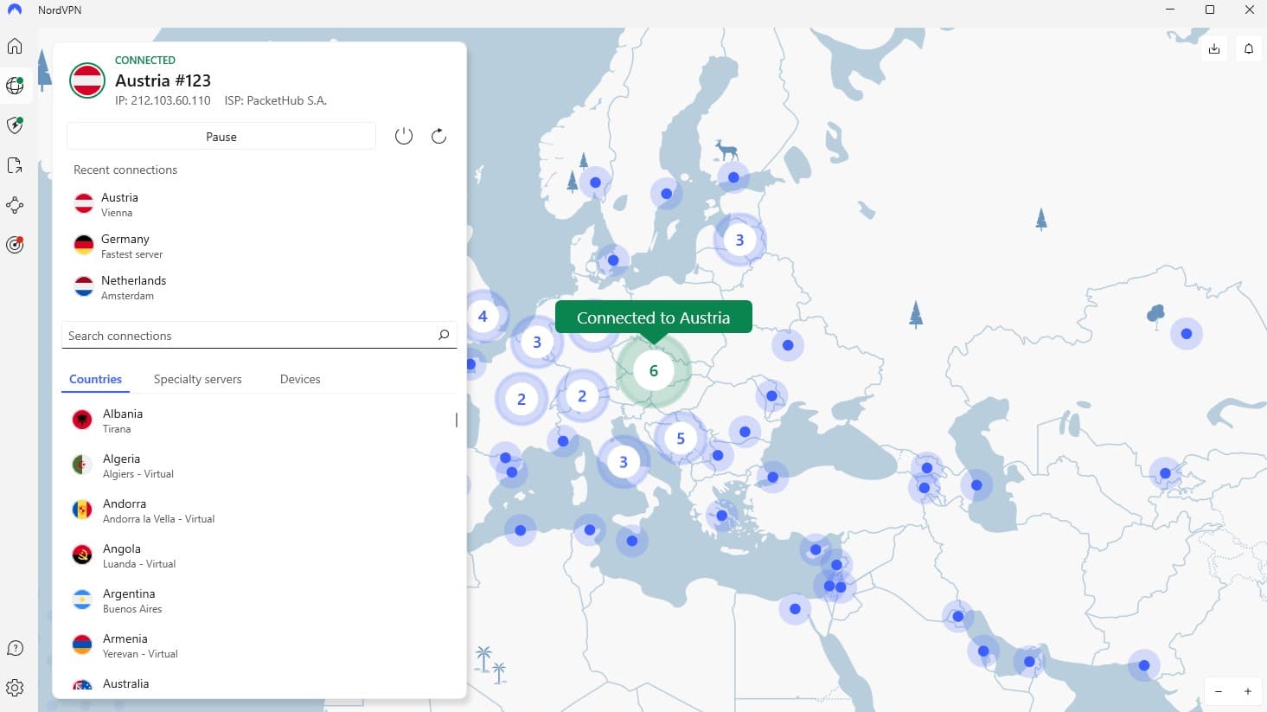Click the power disconnect icon
This screenshot has width=1267, height=712.
404,136
